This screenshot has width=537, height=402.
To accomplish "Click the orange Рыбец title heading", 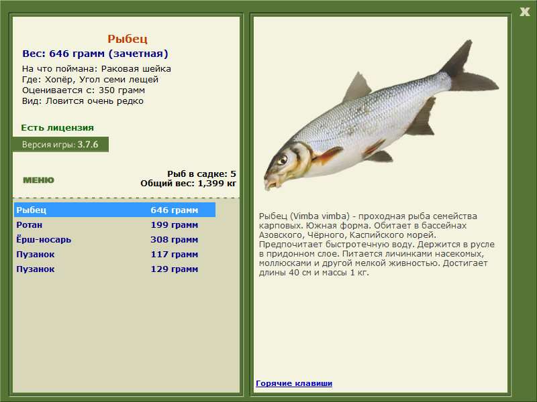I will point(128,39).
